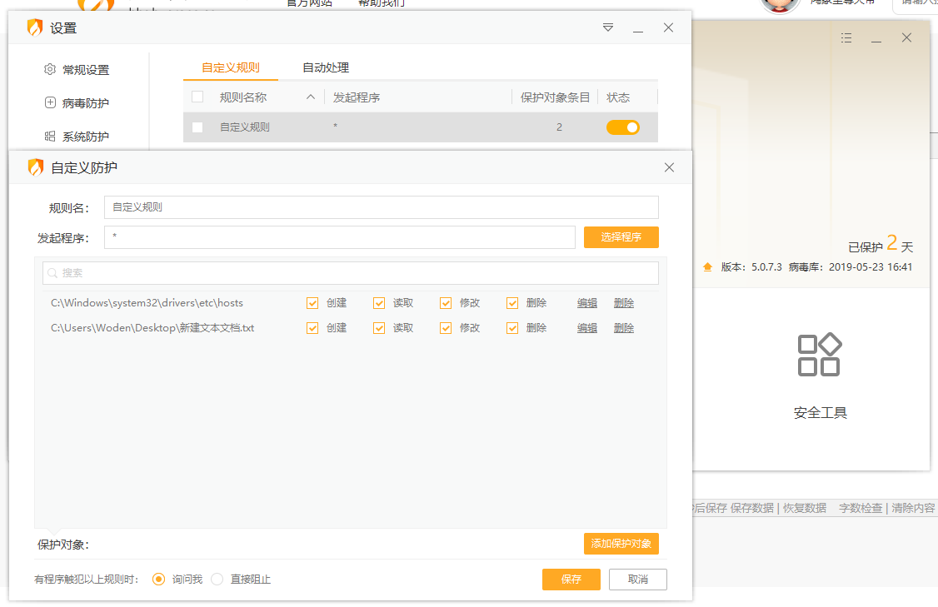Click the orange upgrade arrow beside 版本 5.0.7.3
Screen dimensions: 938x607
tap(707, 266)
